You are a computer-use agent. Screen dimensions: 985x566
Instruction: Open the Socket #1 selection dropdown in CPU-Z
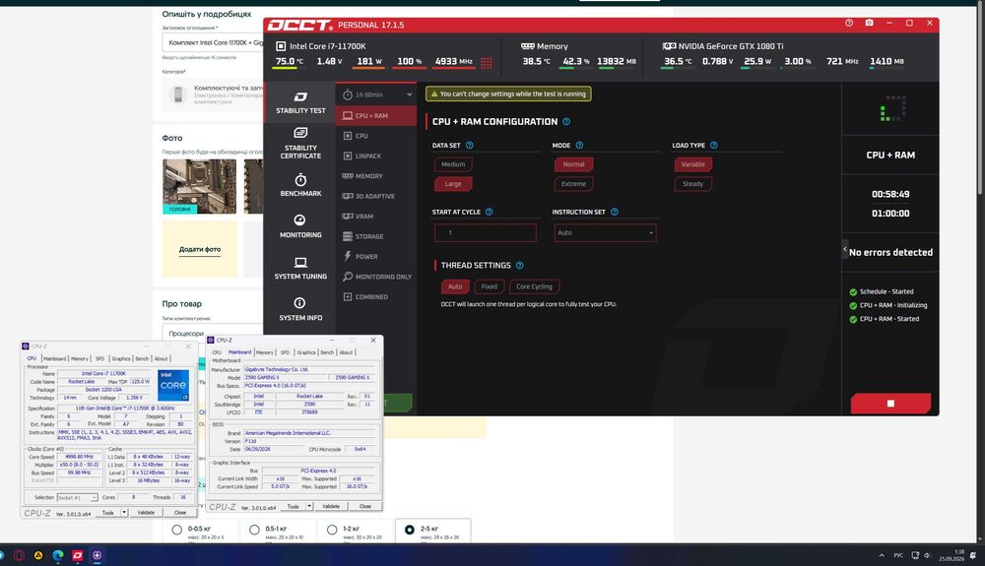77,498
